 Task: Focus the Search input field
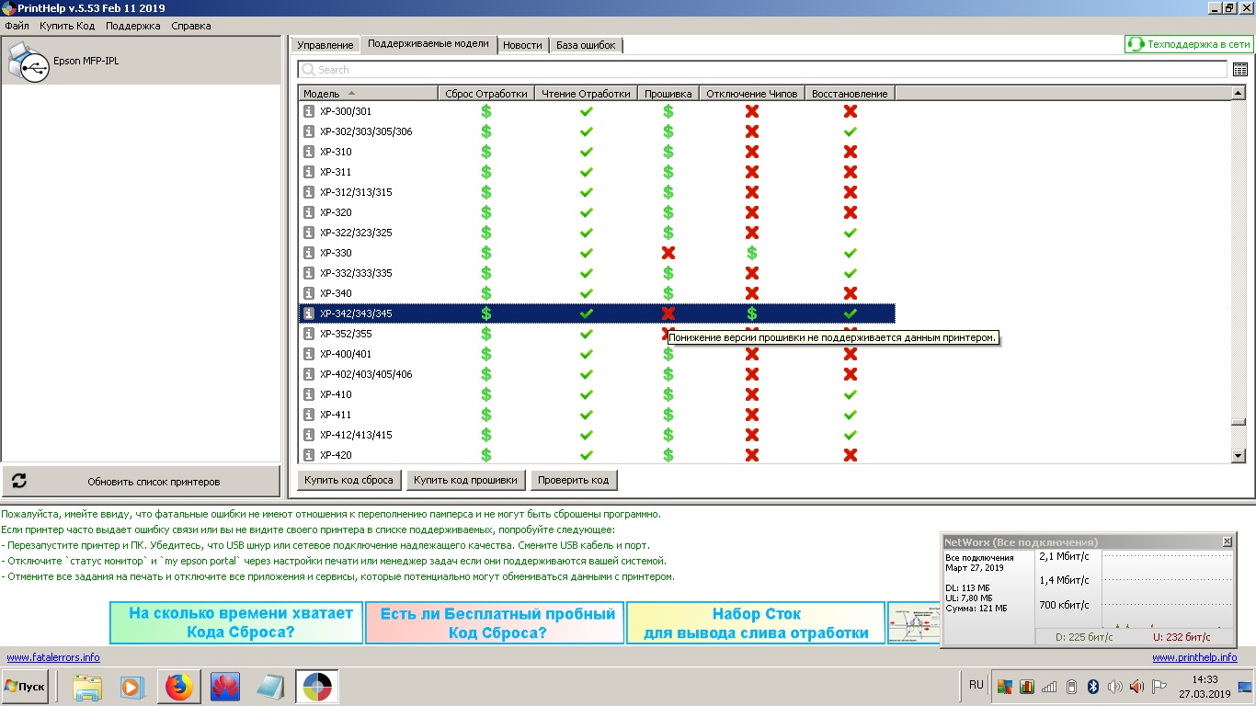coord(763,70)
